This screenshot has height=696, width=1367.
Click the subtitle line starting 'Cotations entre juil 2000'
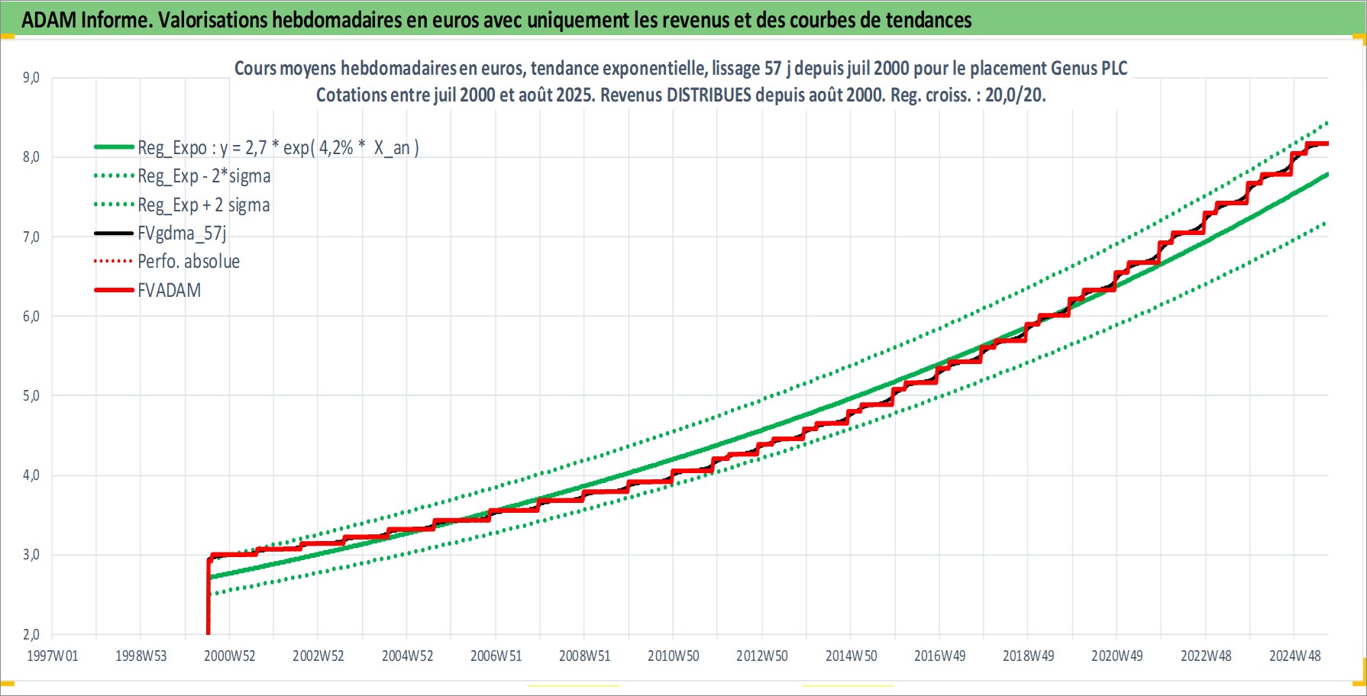pos(680,95)
